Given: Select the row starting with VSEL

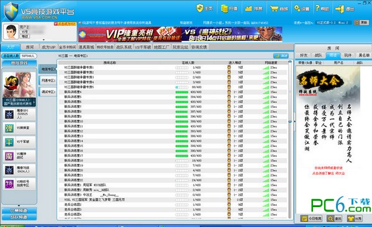Looking at the screenshot, I should coord(173,200).
